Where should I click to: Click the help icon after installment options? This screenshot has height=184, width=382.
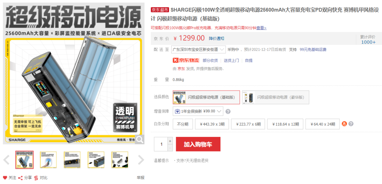point(351,124)
